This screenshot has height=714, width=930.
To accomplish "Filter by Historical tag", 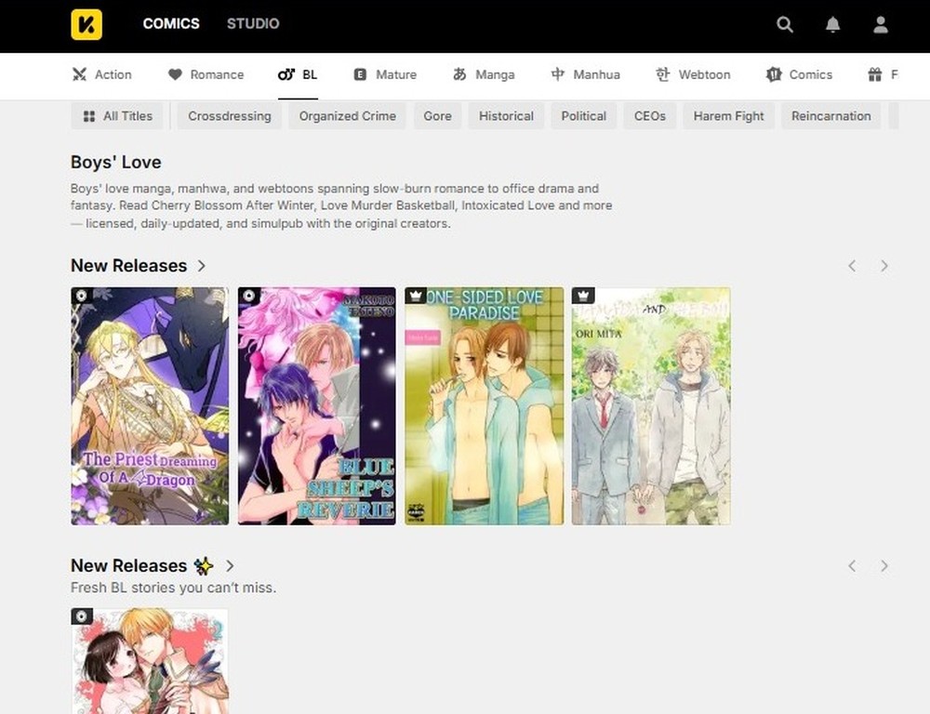I will 507,116.
